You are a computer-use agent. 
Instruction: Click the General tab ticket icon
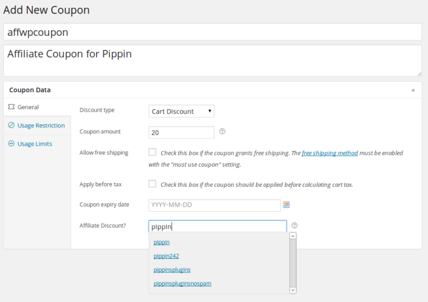coord(11,107)
